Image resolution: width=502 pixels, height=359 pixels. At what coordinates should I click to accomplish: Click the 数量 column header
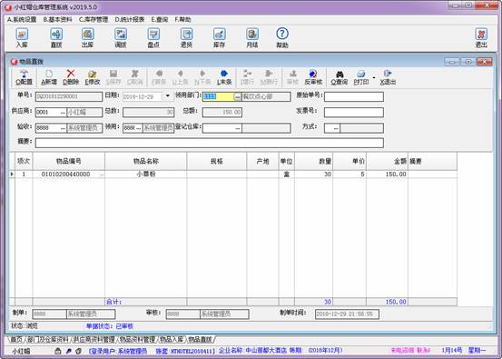[x=314, y=161]
